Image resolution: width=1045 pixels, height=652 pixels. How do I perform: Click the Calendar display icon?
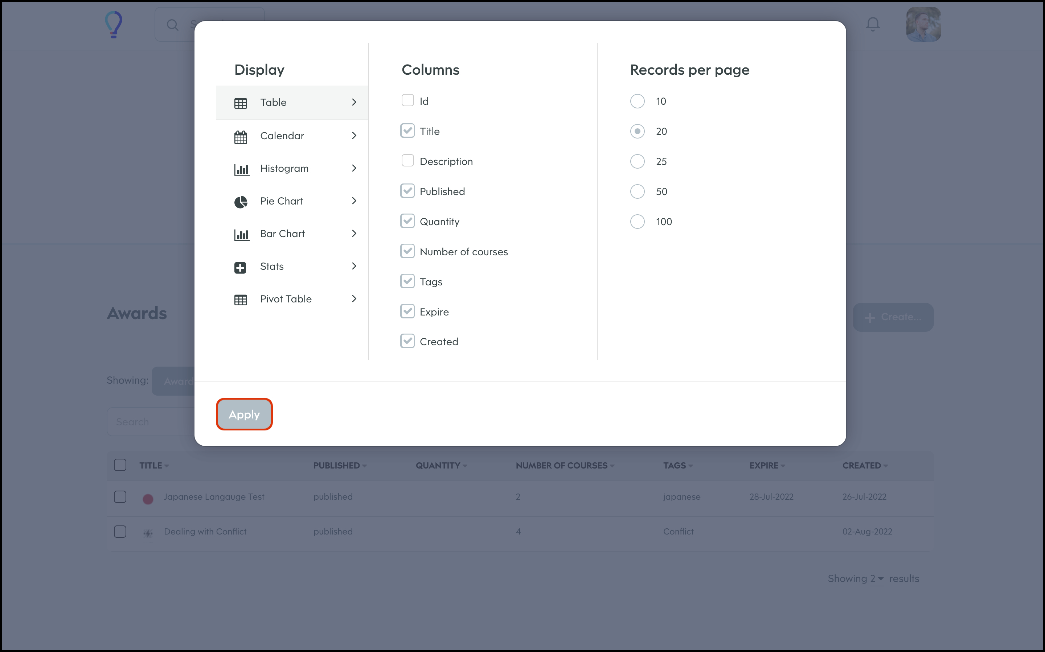tap(240, 137)
